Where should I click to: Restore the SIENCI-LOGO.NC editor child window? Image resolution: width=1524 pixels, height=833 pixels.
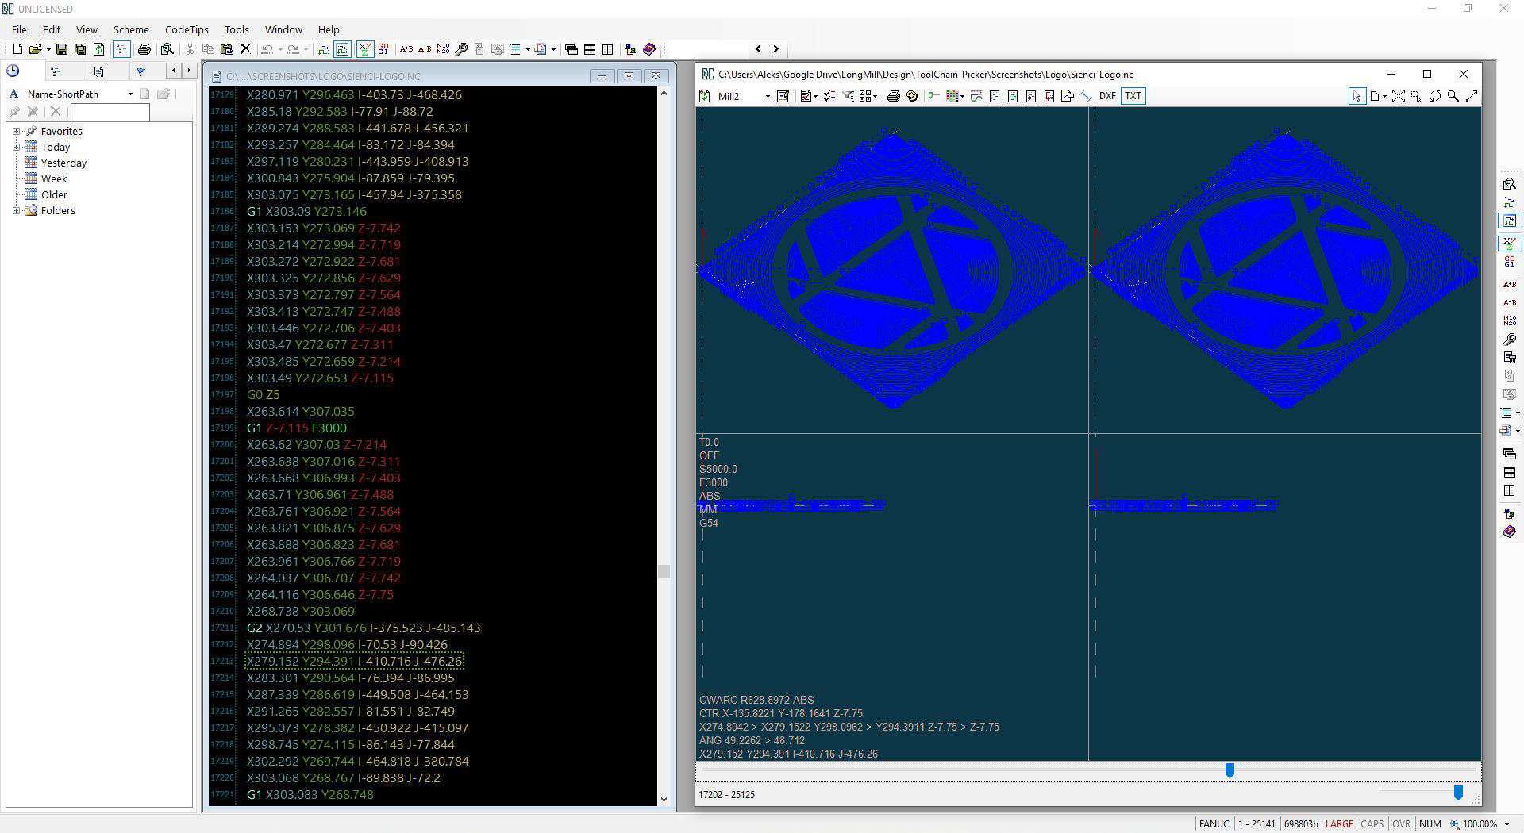pos(629,76)
